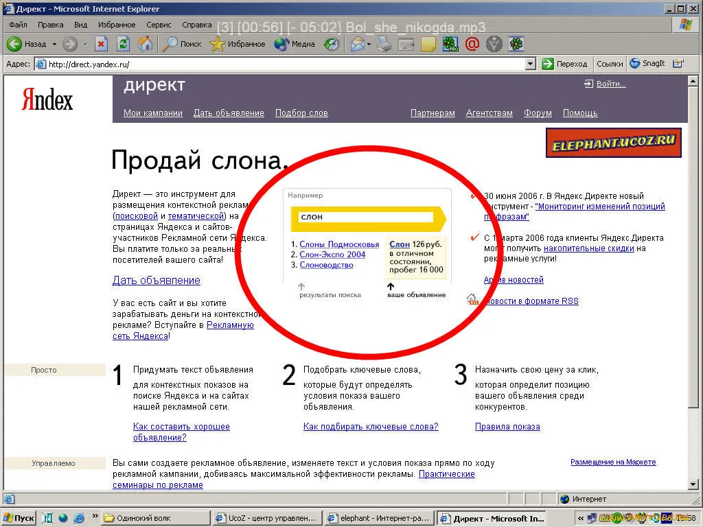This screenshot has width=703, height=527.
Task: Open the History clock toolbar icon
Action: (x=332, y=44)
